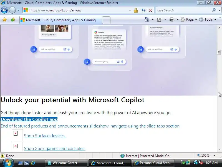Expand the address bar history dropdown

130,10
